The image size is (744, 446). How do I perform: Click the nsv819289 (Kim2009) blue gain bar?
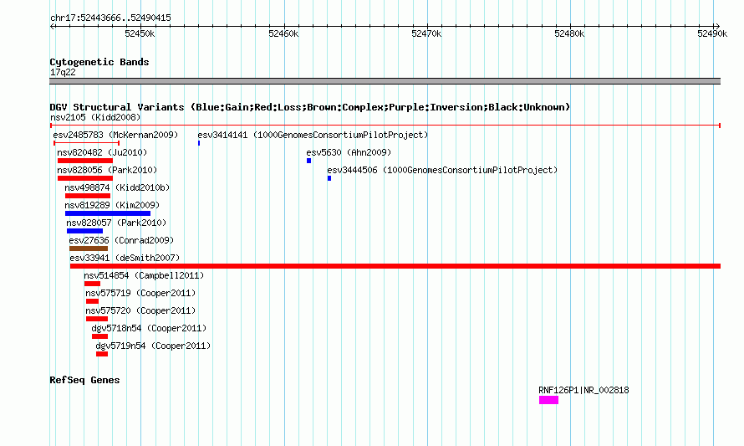tap(108, 213)
